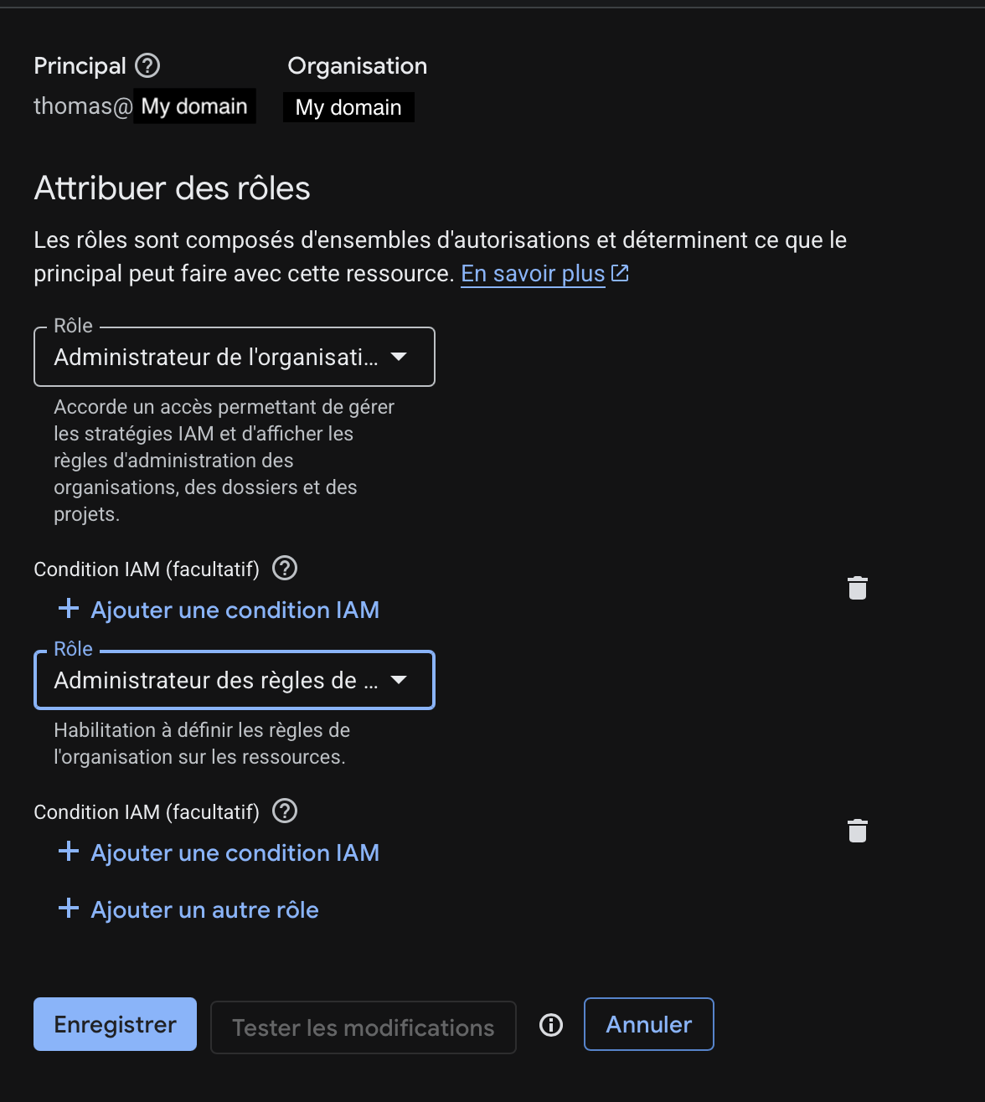The height and width of the screenshot is (1102, 985).
Task: Save changes with the Enregistrer button
Action: coord(115,1024)
